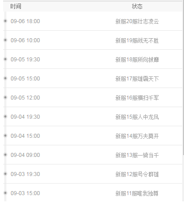Select the 新服18服所向披靡 entry
The width and height of the screenshot is (184, 208).
[x=137, y=60]
